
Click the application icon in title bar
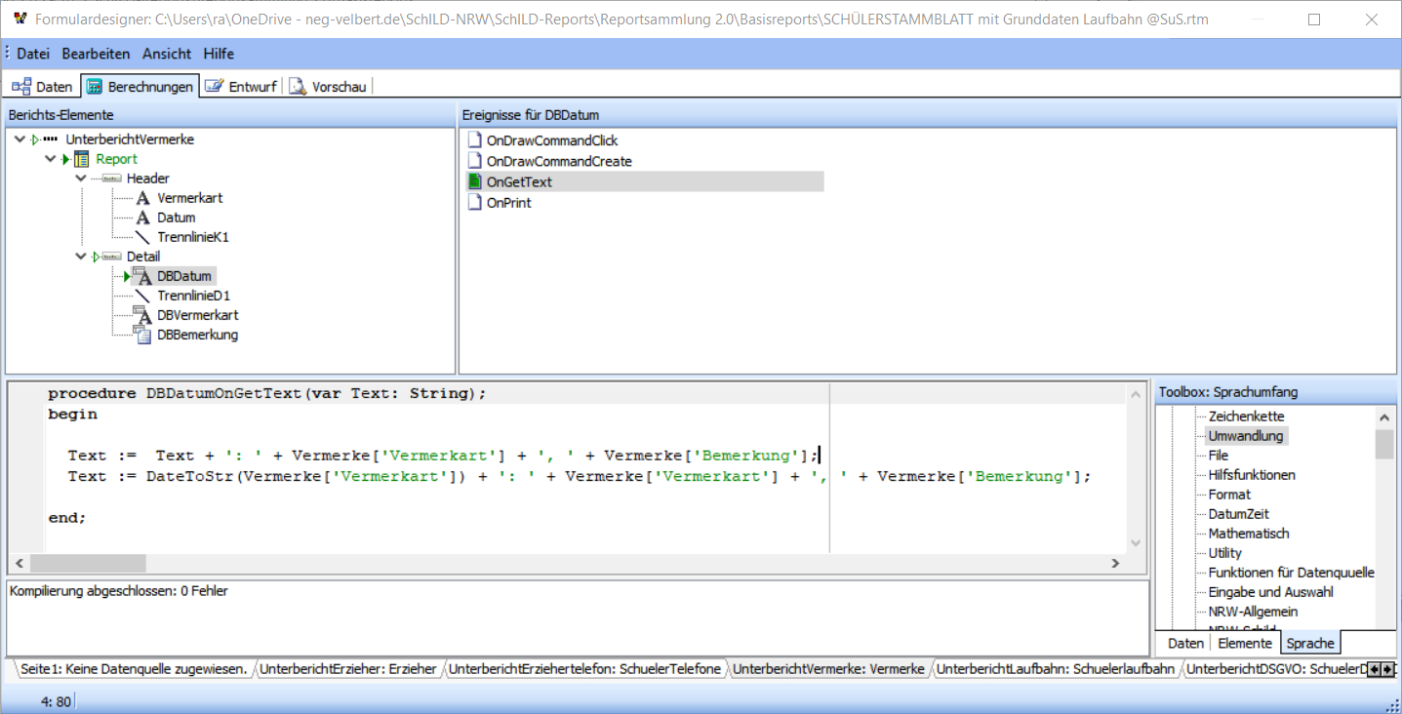(20, 19)
